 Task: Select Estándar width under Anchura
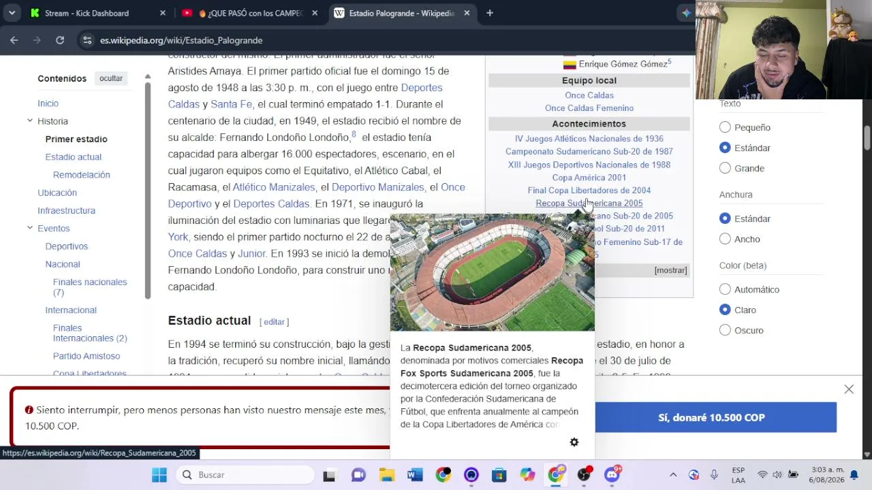[x=725, y=218]
